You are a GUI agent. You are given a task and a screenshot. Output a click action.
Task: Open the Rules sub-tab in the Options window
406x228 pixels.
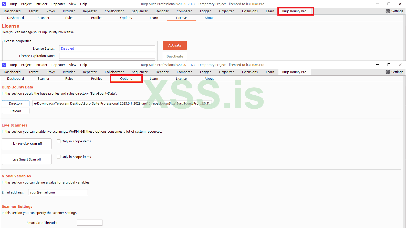pyautogui.click(x=69, y=78)
